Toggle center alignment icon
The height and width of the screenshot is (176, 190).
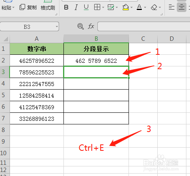click(x=182, y=7)
